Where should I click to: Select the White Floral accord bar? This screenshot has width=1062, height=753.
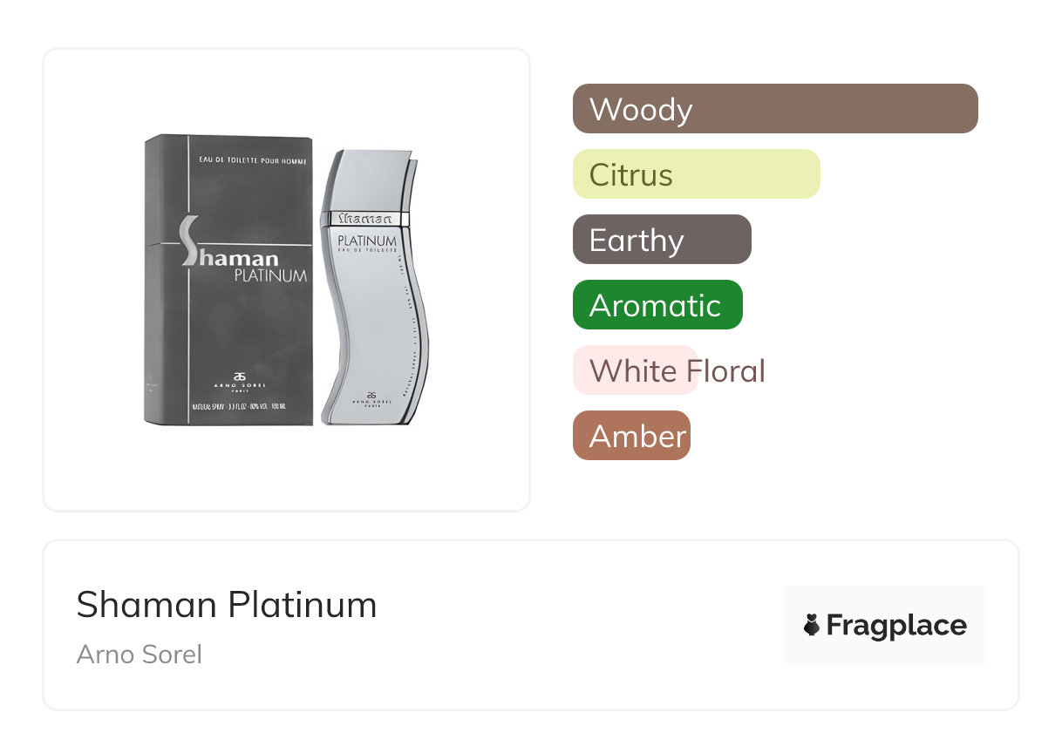[635, 370]
